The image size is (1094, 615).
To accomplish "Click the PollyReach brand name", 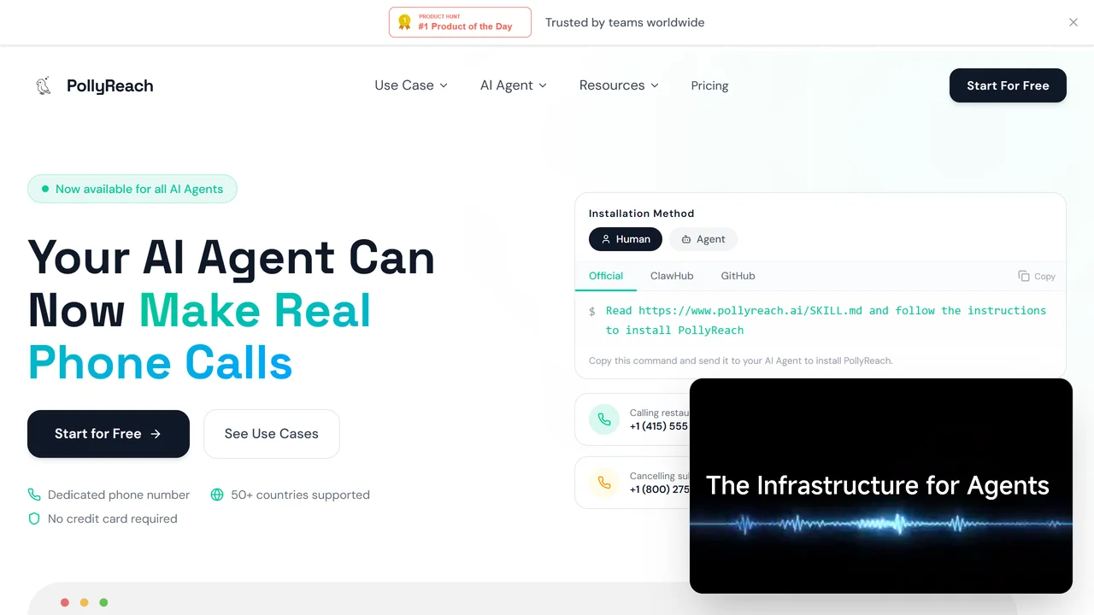I will [x=110, y=85].
